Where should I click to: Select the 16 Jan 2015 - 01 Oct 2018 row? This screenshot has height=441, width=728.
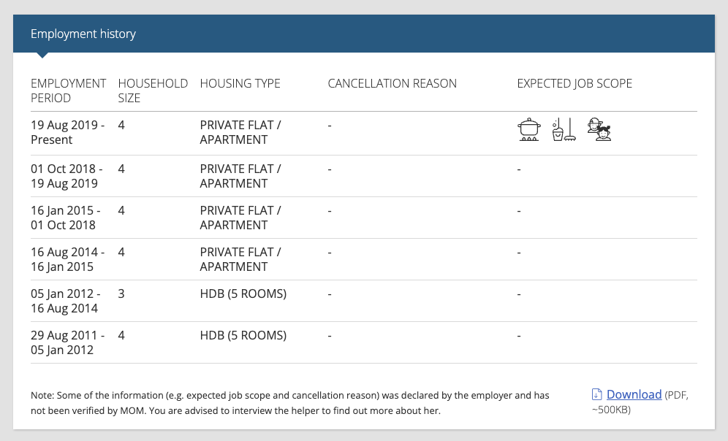[x=364, y=218]
